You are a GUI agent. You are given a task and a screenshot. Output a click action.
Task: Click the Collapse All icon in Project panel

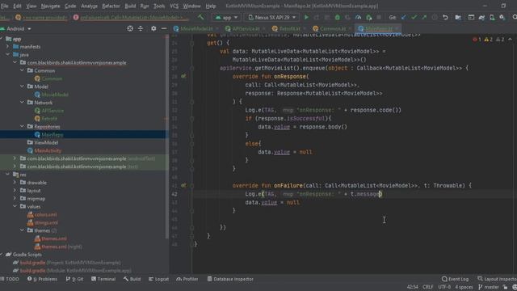pos(141,29)
